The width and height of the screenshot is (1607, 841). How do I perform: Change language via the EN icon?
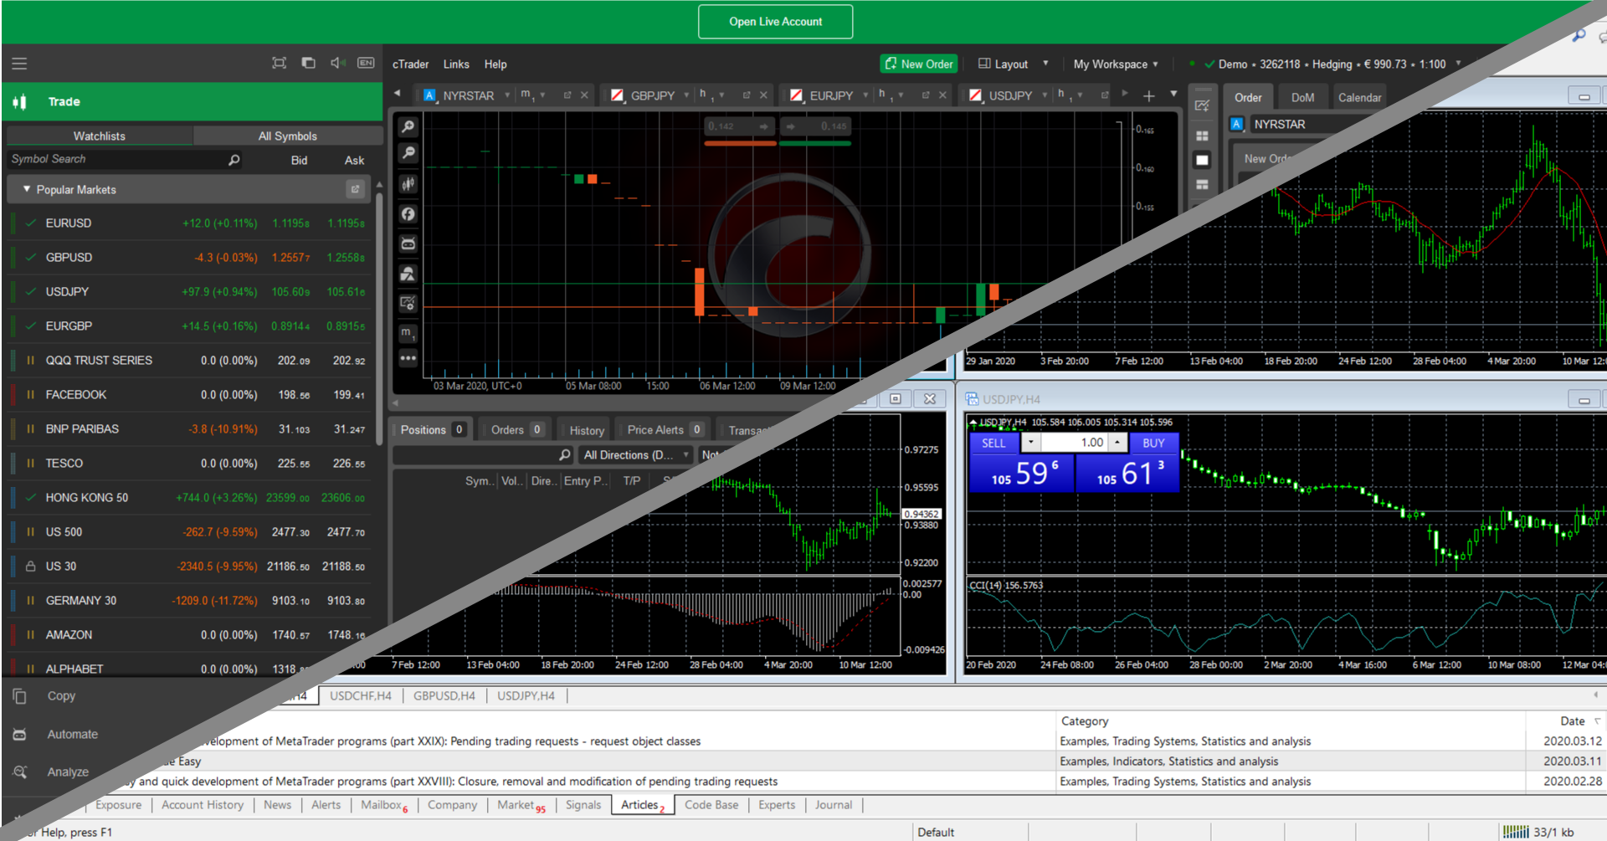[x=366, y=63]
